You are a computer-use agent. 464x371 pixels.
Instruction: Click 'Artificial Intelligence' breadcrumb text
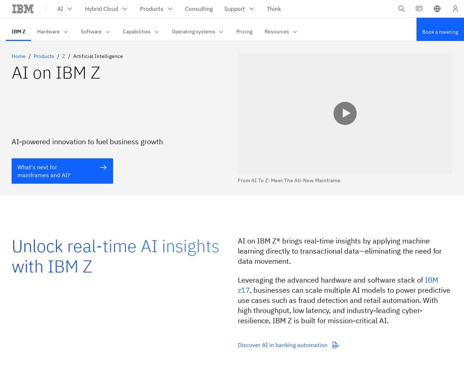(98, 56)
